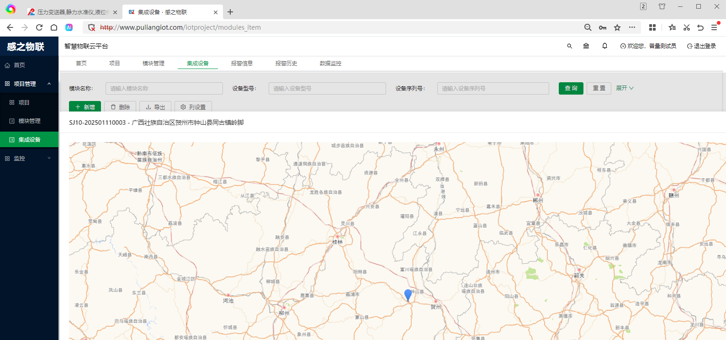Expand more filters with 展开
Viewport: 726px width, 340px height.
pyautogui.click(x=625, y=88)
